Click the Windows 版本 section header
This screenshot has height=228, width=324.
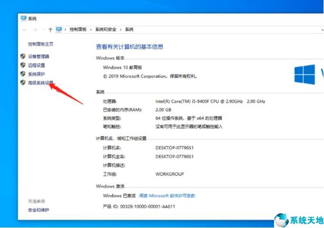coord(110,58)
